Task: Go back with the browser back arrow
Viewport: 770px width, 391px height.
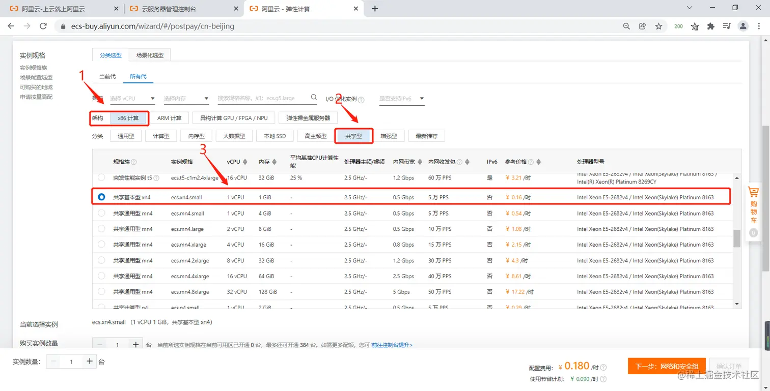Action: click(x=11, y=26)
